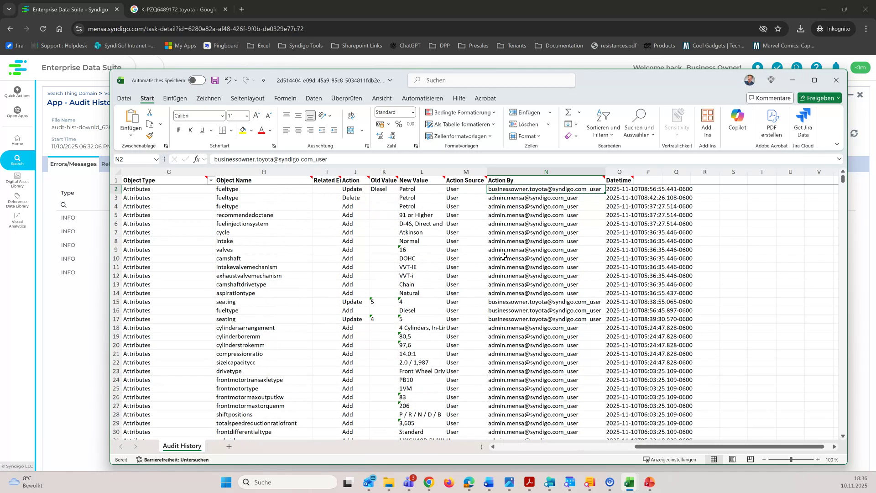Disable Automatisches Speichern toggle
Viewport: 876px width, 493px height.
(197, 80)
